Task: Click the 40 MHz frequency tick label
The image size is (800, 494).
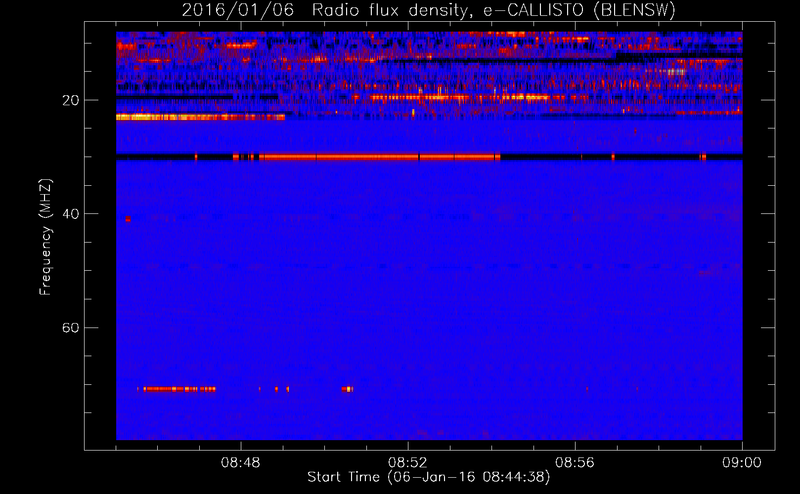Action: point(70,214)
